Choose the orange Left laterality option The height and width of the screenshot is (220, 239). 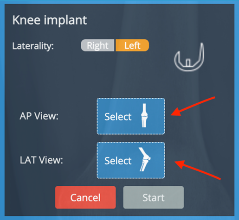click(132, 45)
